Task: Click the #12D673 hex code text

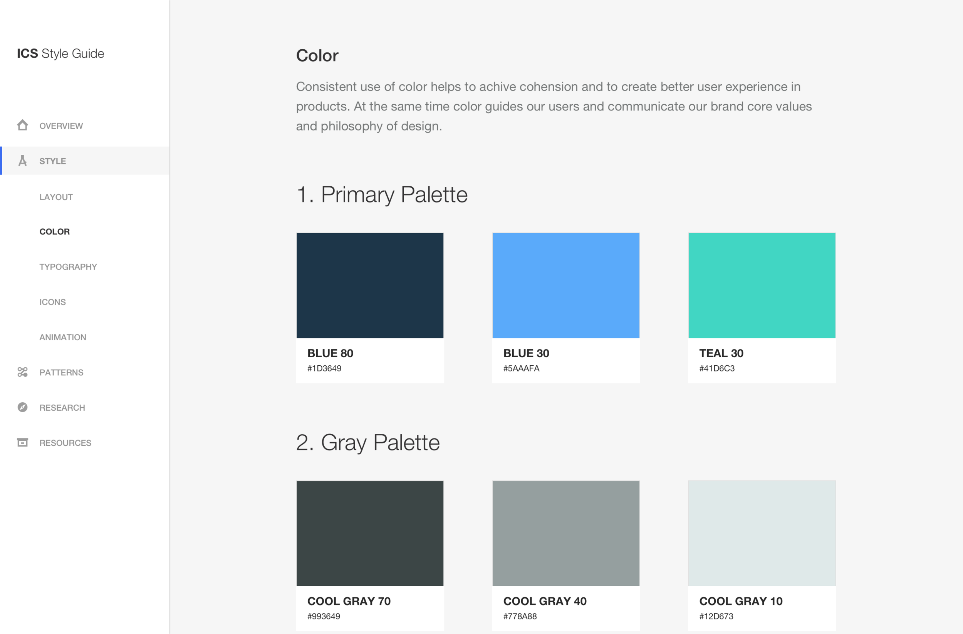Action: pos(716,616)
